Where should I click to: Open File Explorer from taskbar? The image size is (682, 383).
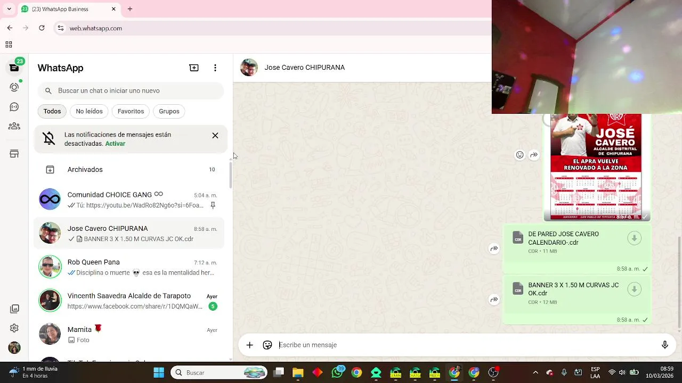298,373
